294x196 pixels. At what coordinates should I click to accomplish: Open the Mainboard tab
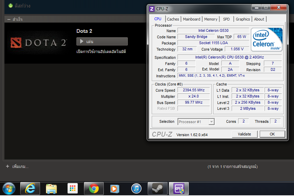[192, 19]
